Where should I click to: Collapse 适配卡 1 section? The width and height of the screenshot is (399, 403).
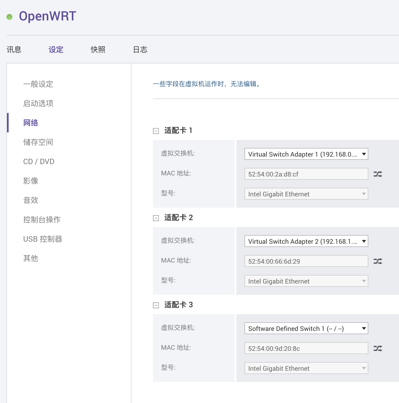coord(155,131)
